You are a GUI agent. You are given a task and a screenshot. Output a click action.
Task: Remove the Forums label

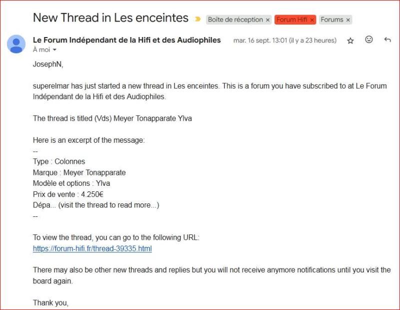[348, 20]
